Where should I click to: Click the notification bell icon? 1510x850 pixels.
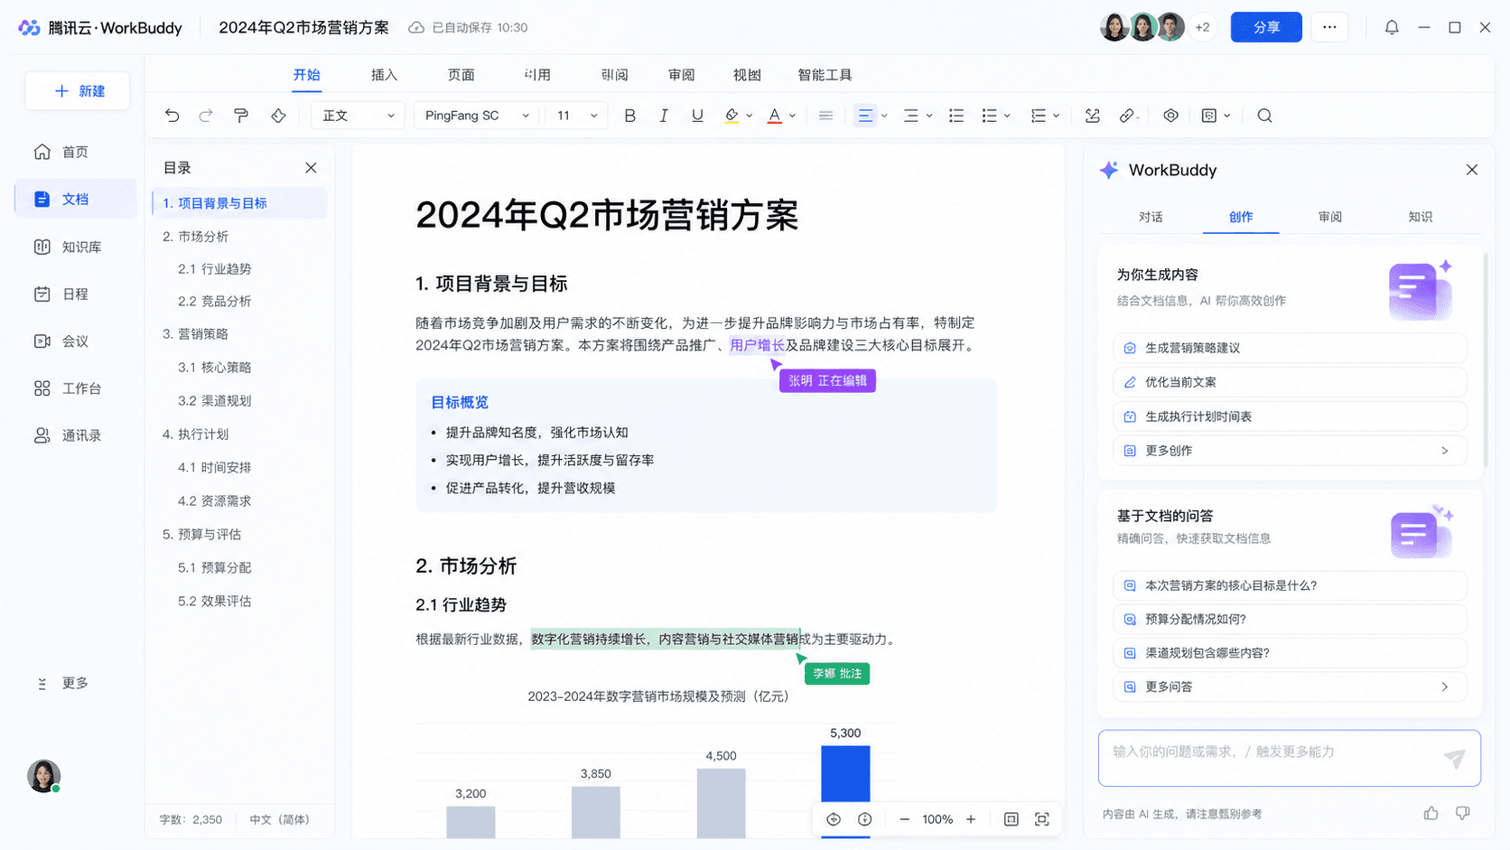pyautogui.click(x=1392, y=27)
